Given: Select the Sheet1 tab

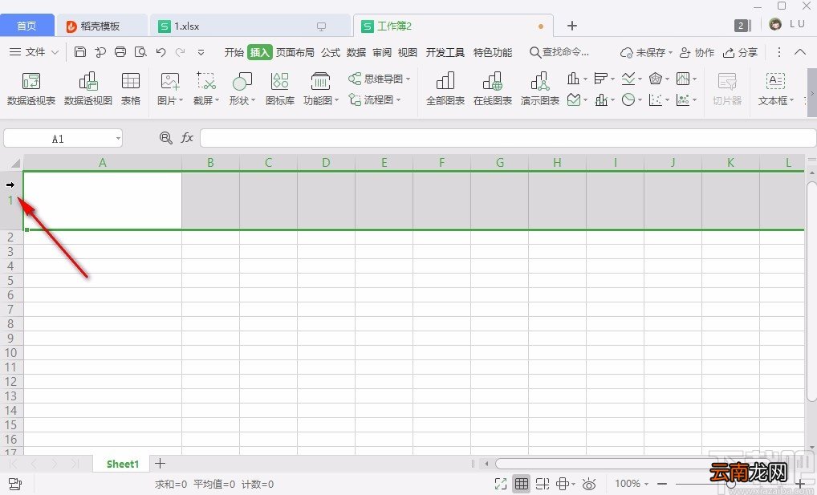Looking at the screenshot, I should [x=123, y=464].
